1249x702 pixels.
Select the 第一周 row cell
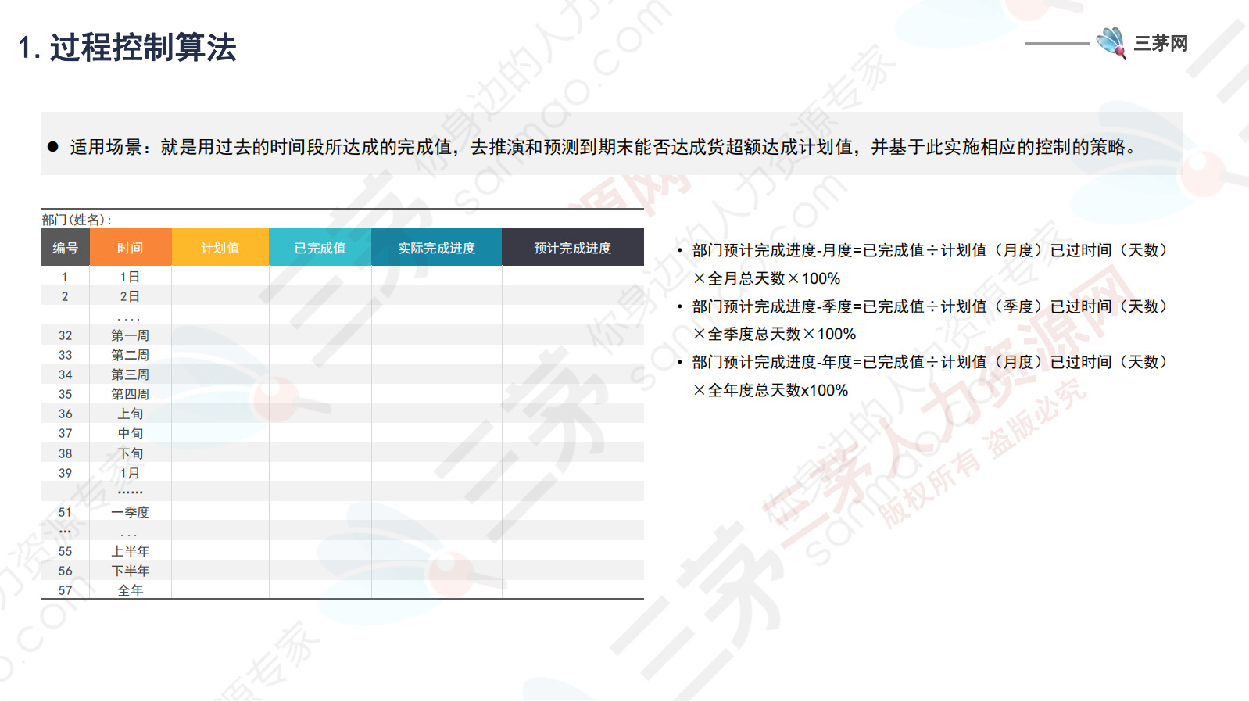[130, 335]
